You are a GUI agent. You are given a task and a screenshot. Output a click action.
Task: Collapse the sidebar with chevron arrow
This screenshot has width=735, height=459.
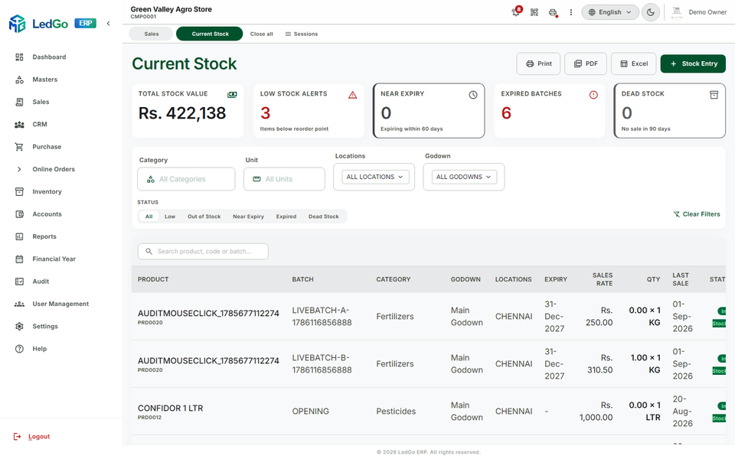108,24
